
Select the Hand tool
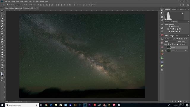pos(2,65)
